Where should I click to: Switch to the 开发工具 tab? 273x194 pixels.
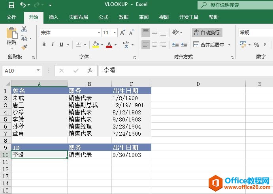(189, 17)
